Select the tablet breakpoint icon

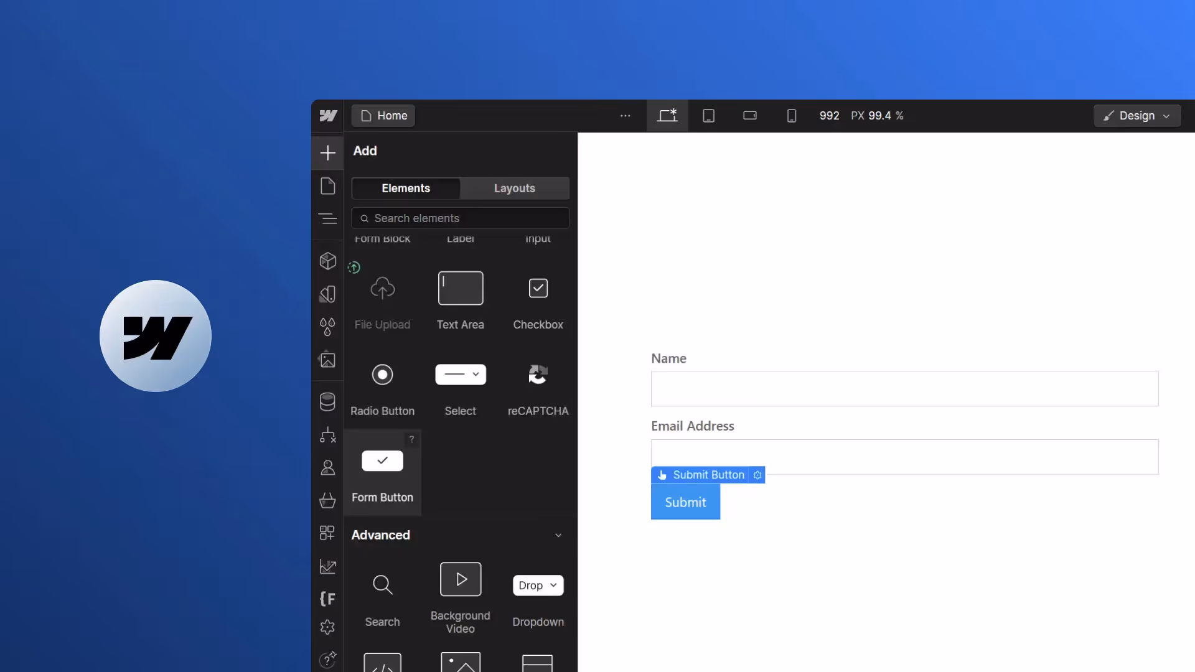point(708,116)
